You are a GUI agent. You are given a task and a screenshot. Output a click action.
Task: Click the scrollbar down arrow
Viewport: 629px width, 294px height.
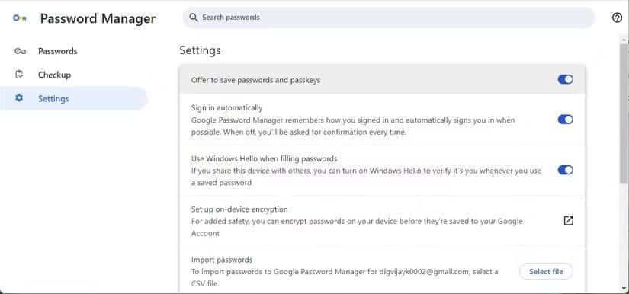[x=624, y=289]
